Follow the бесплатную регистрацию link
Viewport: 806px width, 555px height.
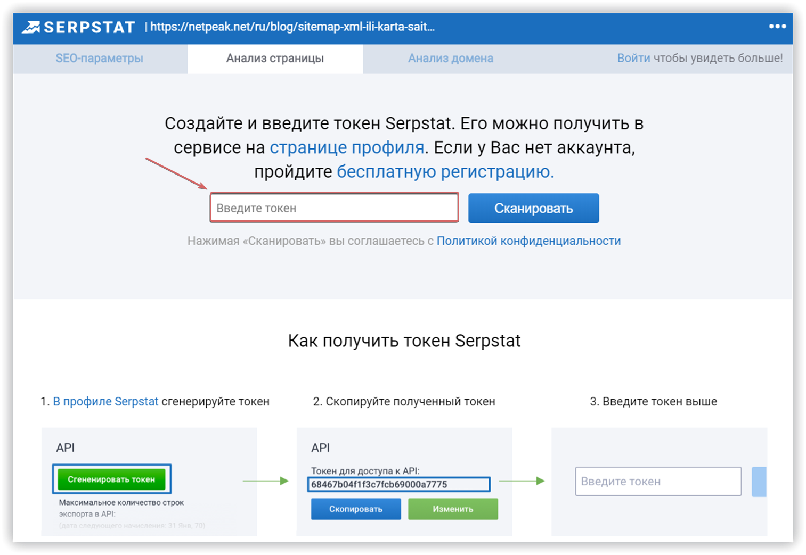445,172
